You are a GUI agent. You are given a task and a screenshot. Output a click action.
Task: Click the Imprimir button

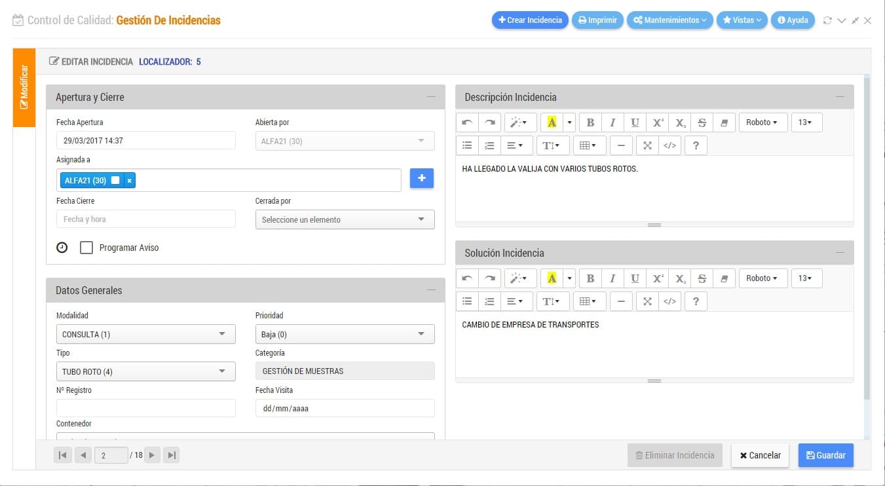click(597, 20)
